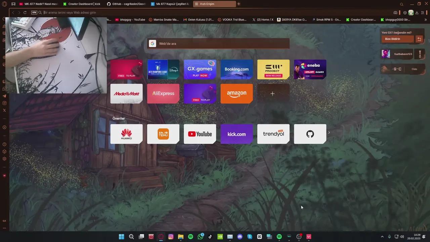Open the trendyol suggestion tile
This screenshot has width=430, height=242.
[273, 134]
